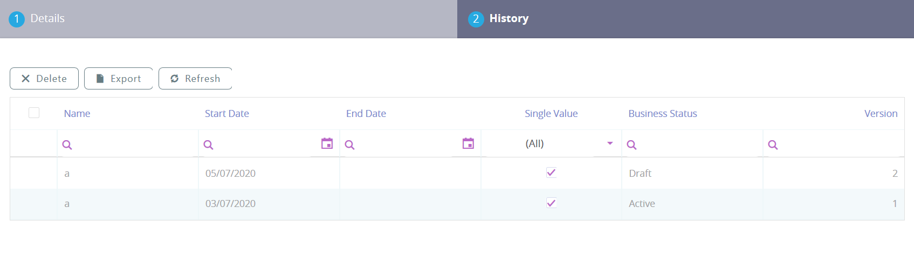Toggle Single Value checkbox in Active row
The image size is (914, 262).
pos(551,203)
